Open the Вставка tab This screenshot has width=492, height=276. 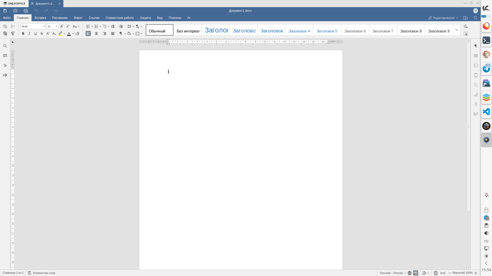pyautogui.click(x=40, y=18)
